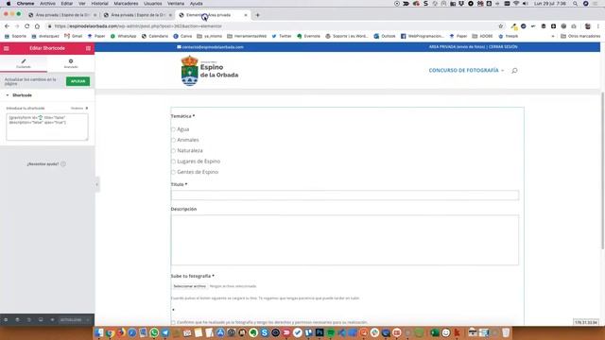This screenshot has width=605, height=340.
Task: Open the save options arrow beside ACTUALIZAR
Action: [88, 320]
